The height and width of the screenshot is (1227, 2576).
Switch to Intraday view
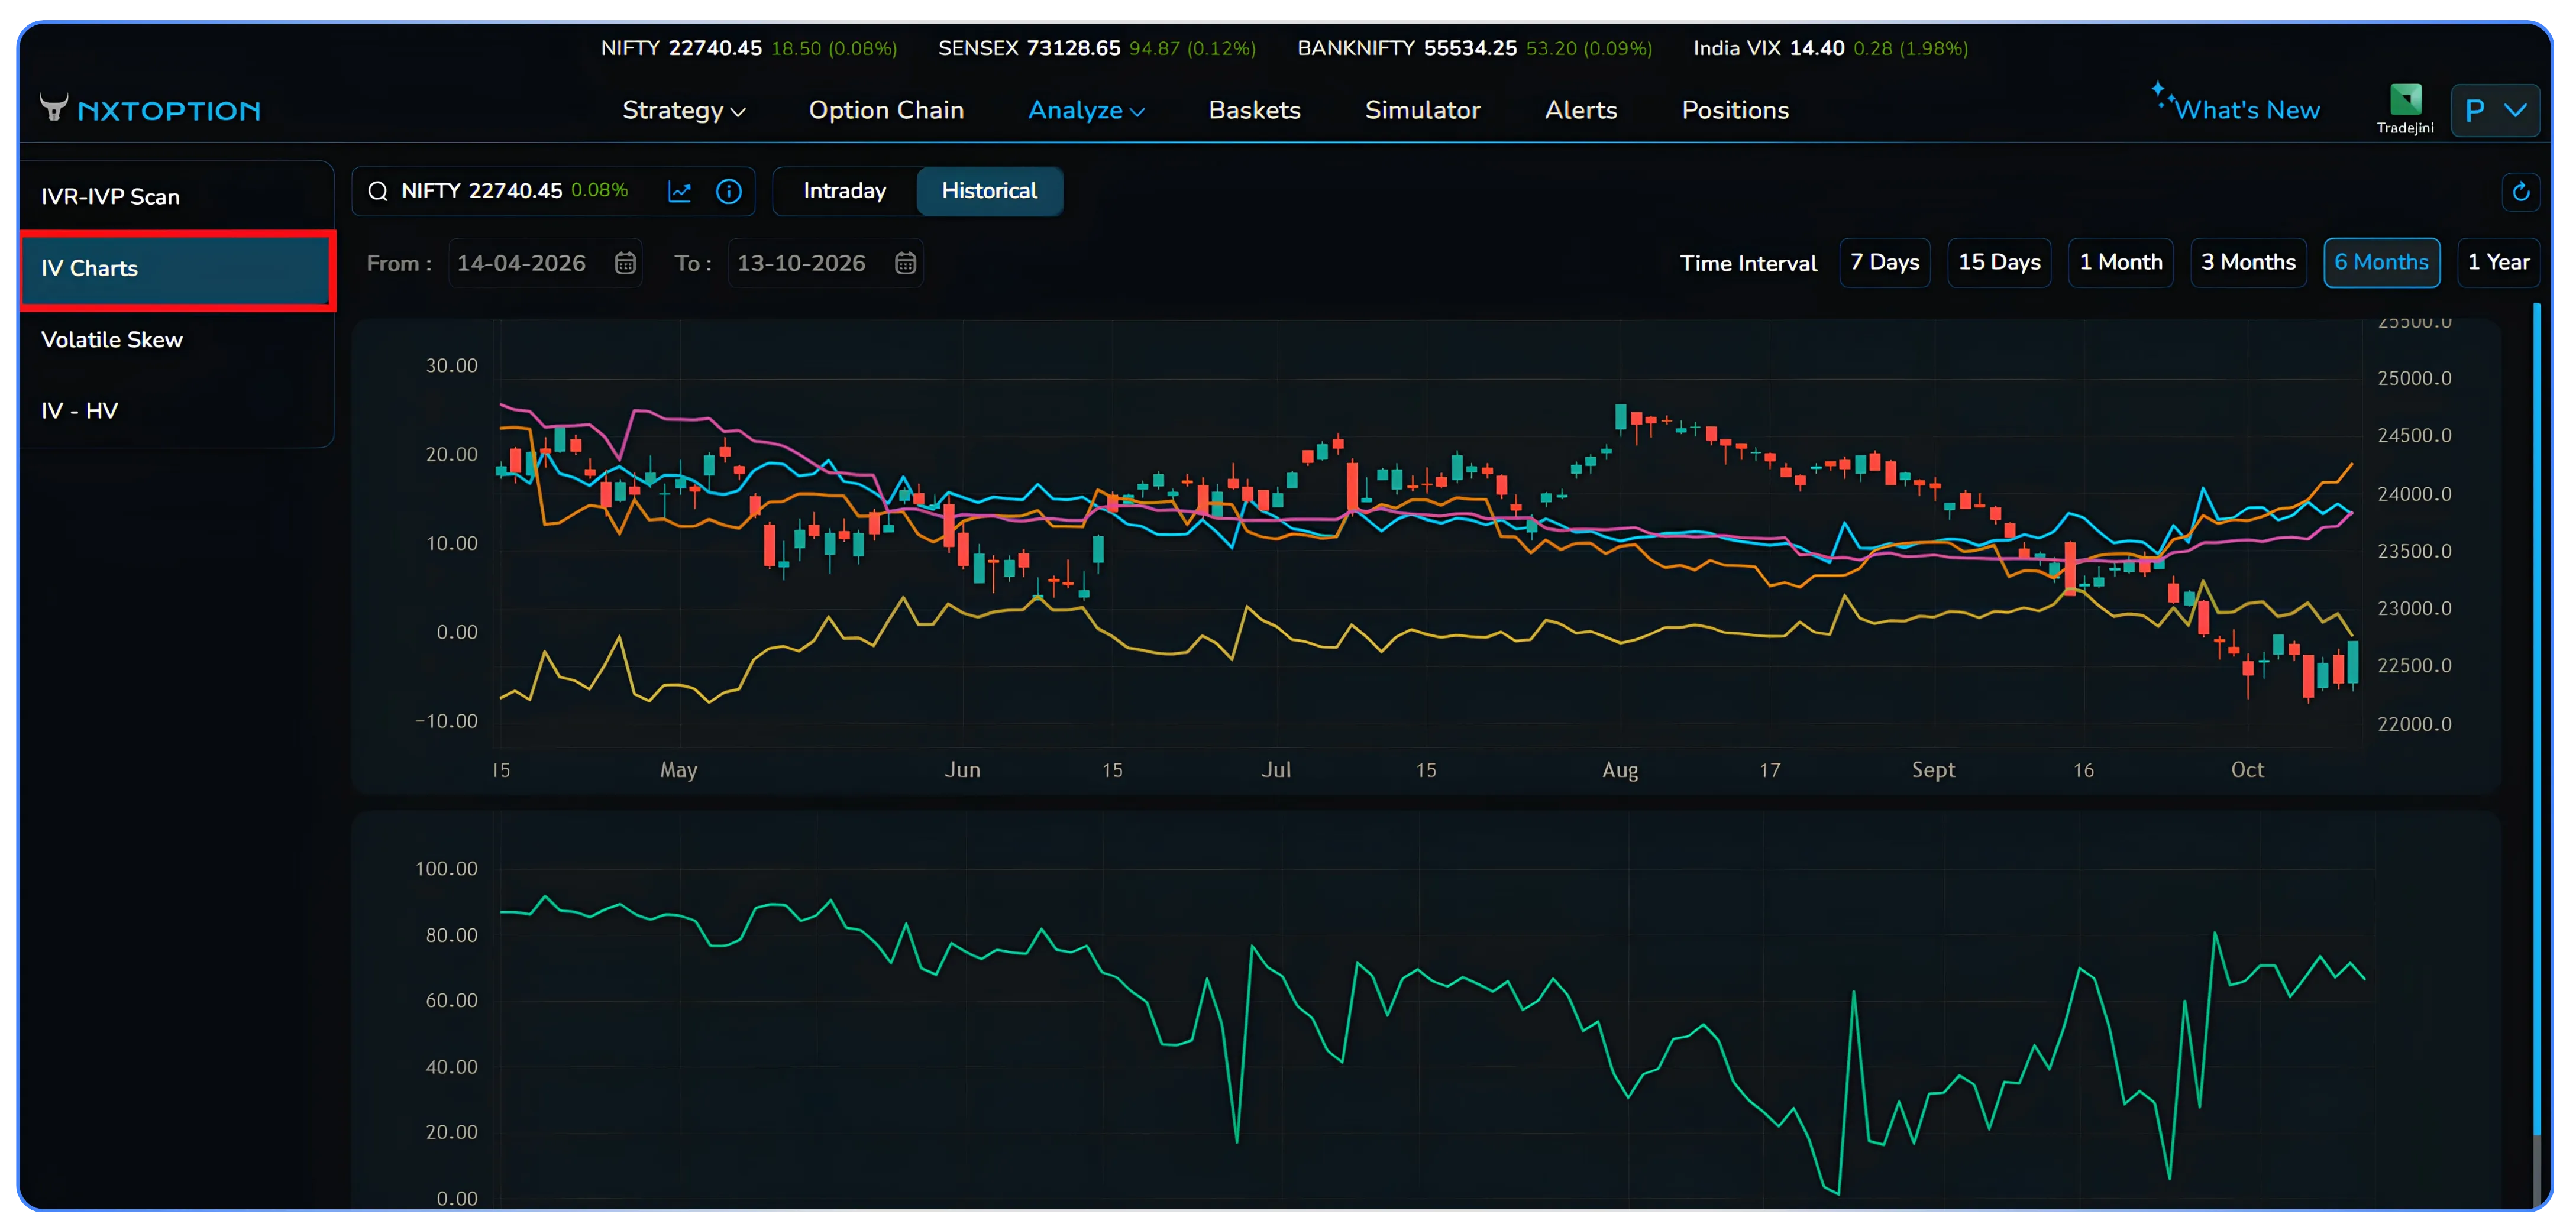click(844, 191)
